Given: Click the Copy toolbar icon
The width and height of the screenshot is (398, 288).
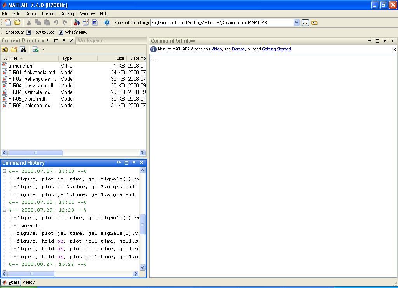Looking at the screenshot, I should [x=38, y=23].
